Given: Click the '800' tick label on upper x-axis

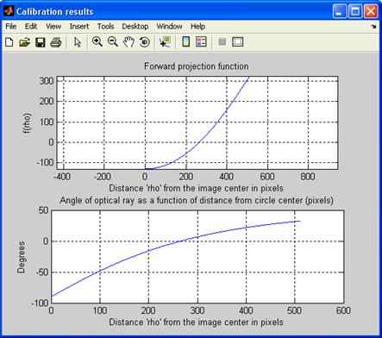Looking at the screenshot, I should [308, 176].
